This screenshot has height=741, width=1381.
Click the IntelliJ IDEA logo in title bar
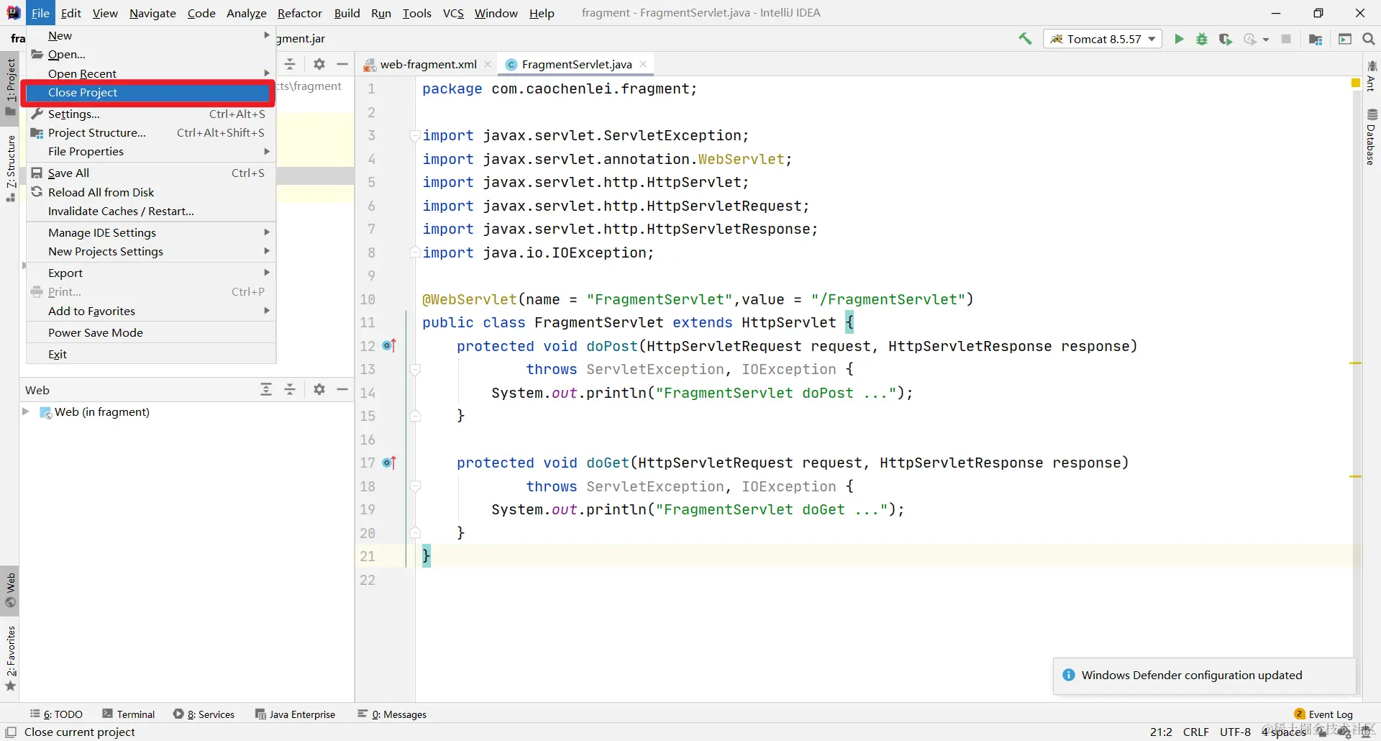click(13, 13)
